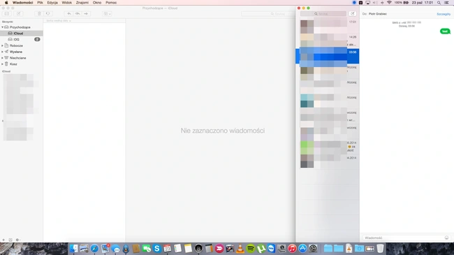Open VLC from the Dock
Image resolution: width=454 pixels, height=255 pixels.
240,248
